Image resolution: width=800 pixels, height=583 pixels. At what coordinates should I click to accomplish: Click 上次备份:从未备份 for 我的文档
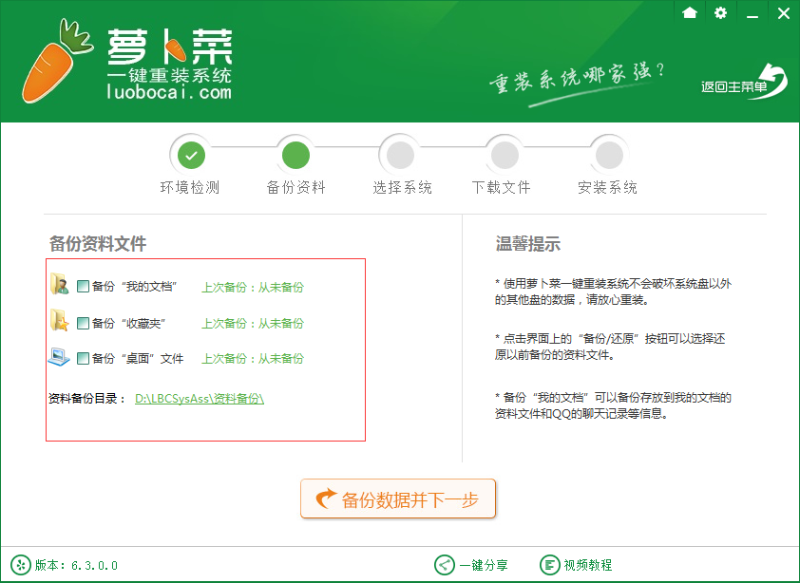(x=253, y=287)
